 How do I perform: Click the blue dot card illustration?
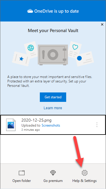pyautogui.click(x=85, y=59)
